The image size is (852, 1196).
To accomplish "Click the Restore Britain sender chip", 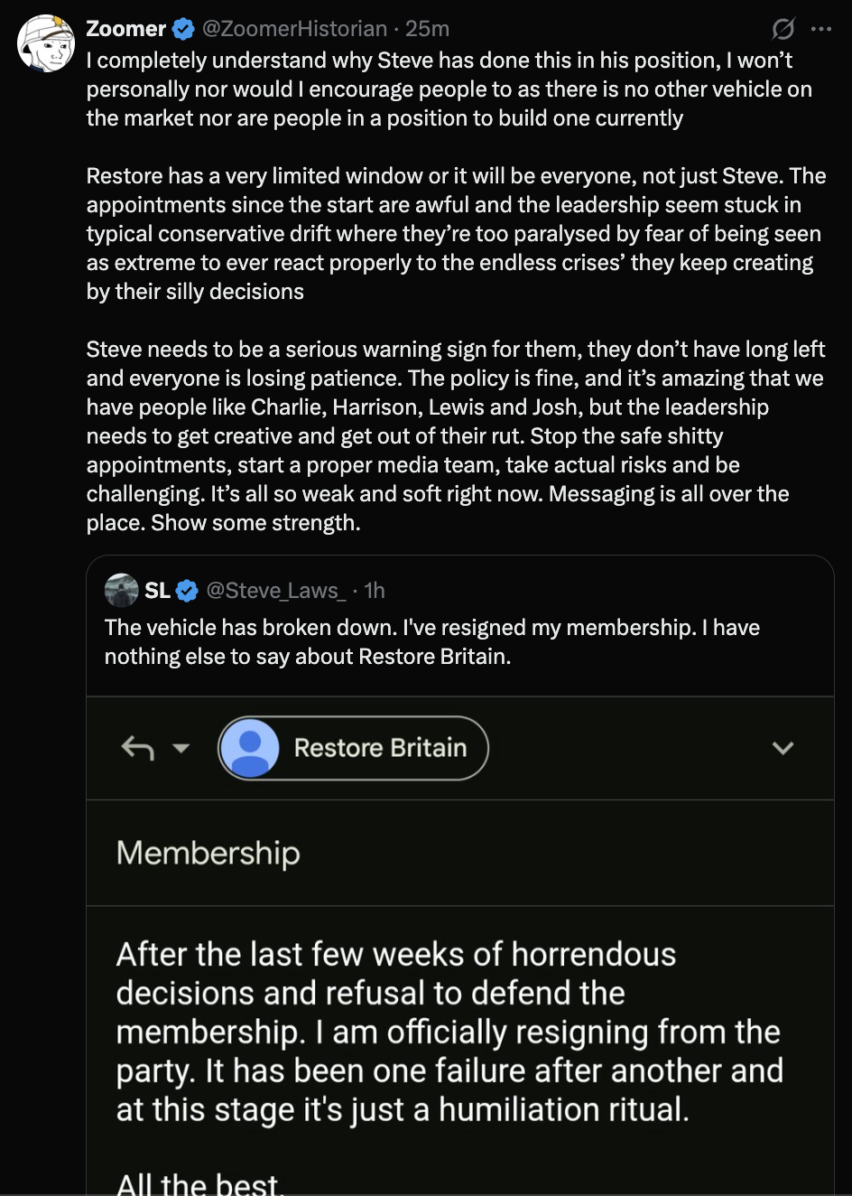I will [353, 748].
